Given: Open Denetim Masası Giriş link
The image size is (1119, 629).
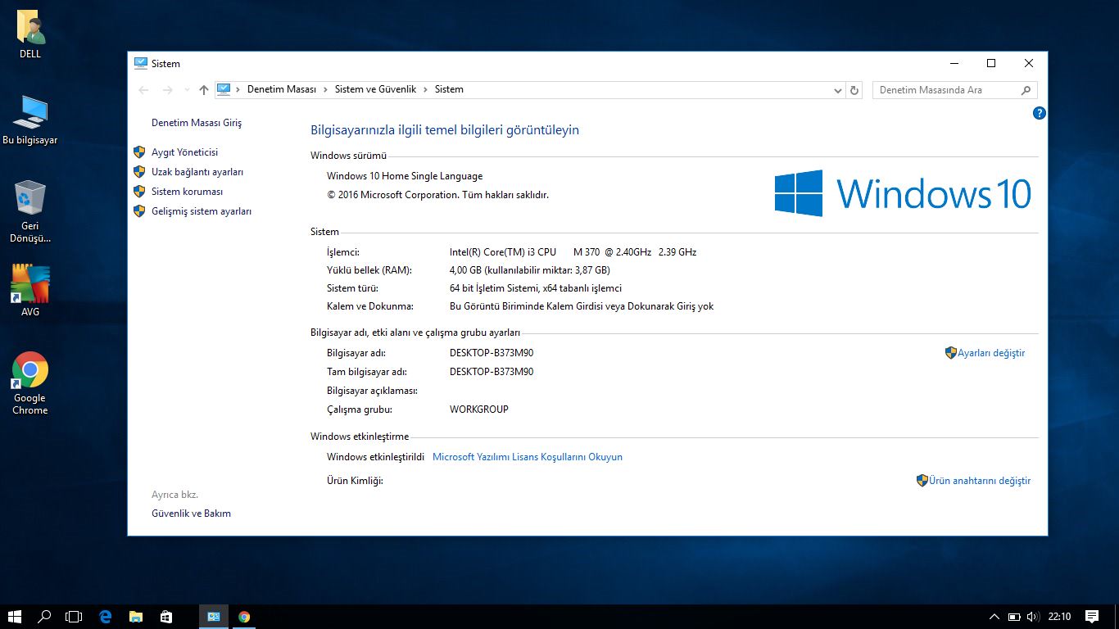Looking at the screenshot, I should coord(197,123).
